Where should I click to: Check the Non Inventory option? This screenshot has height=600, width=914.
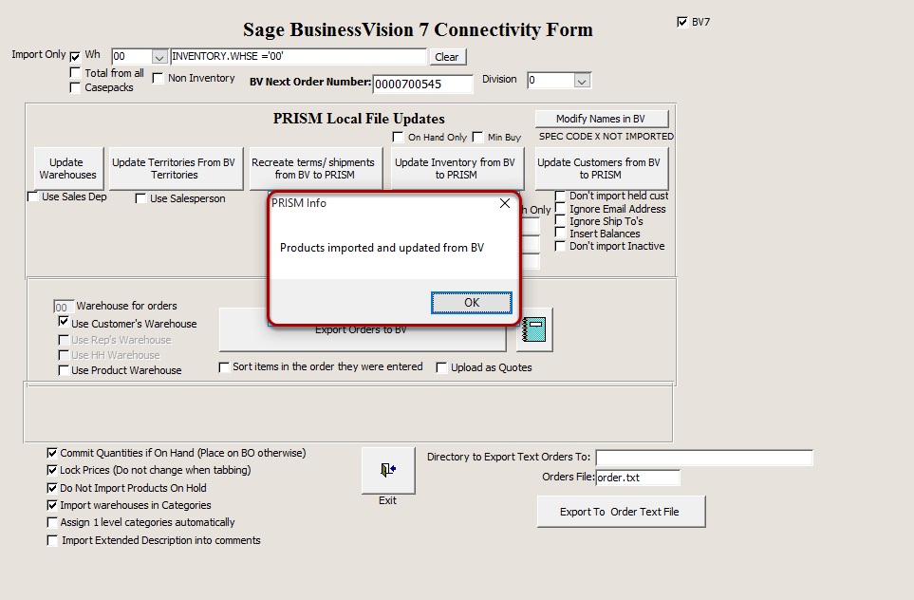pyautogui.click(x=158, y=78)
